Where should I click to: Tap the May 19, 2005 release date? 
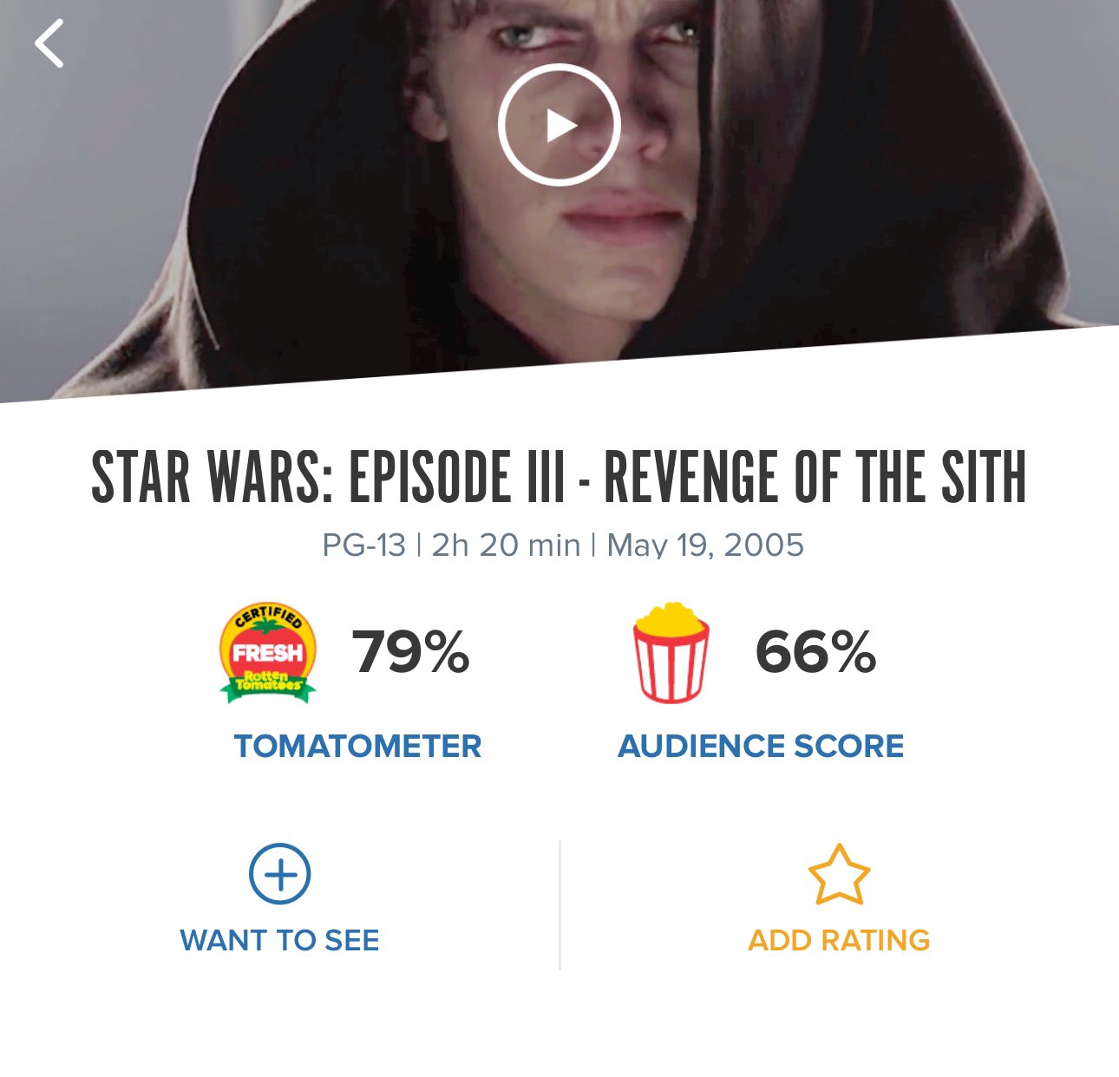pos(705,545)
